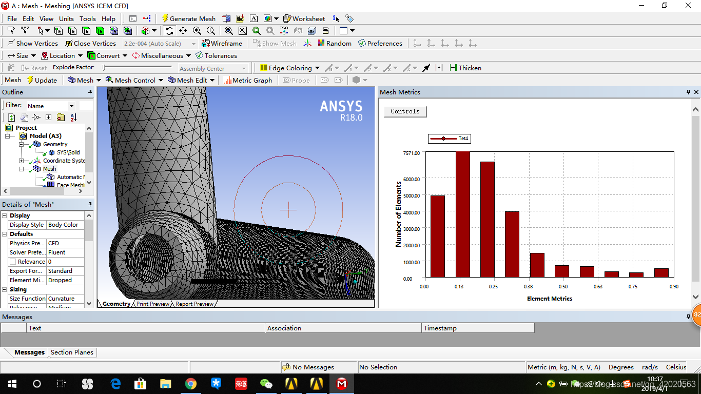Click the Rotate view tool

(169, 31)
